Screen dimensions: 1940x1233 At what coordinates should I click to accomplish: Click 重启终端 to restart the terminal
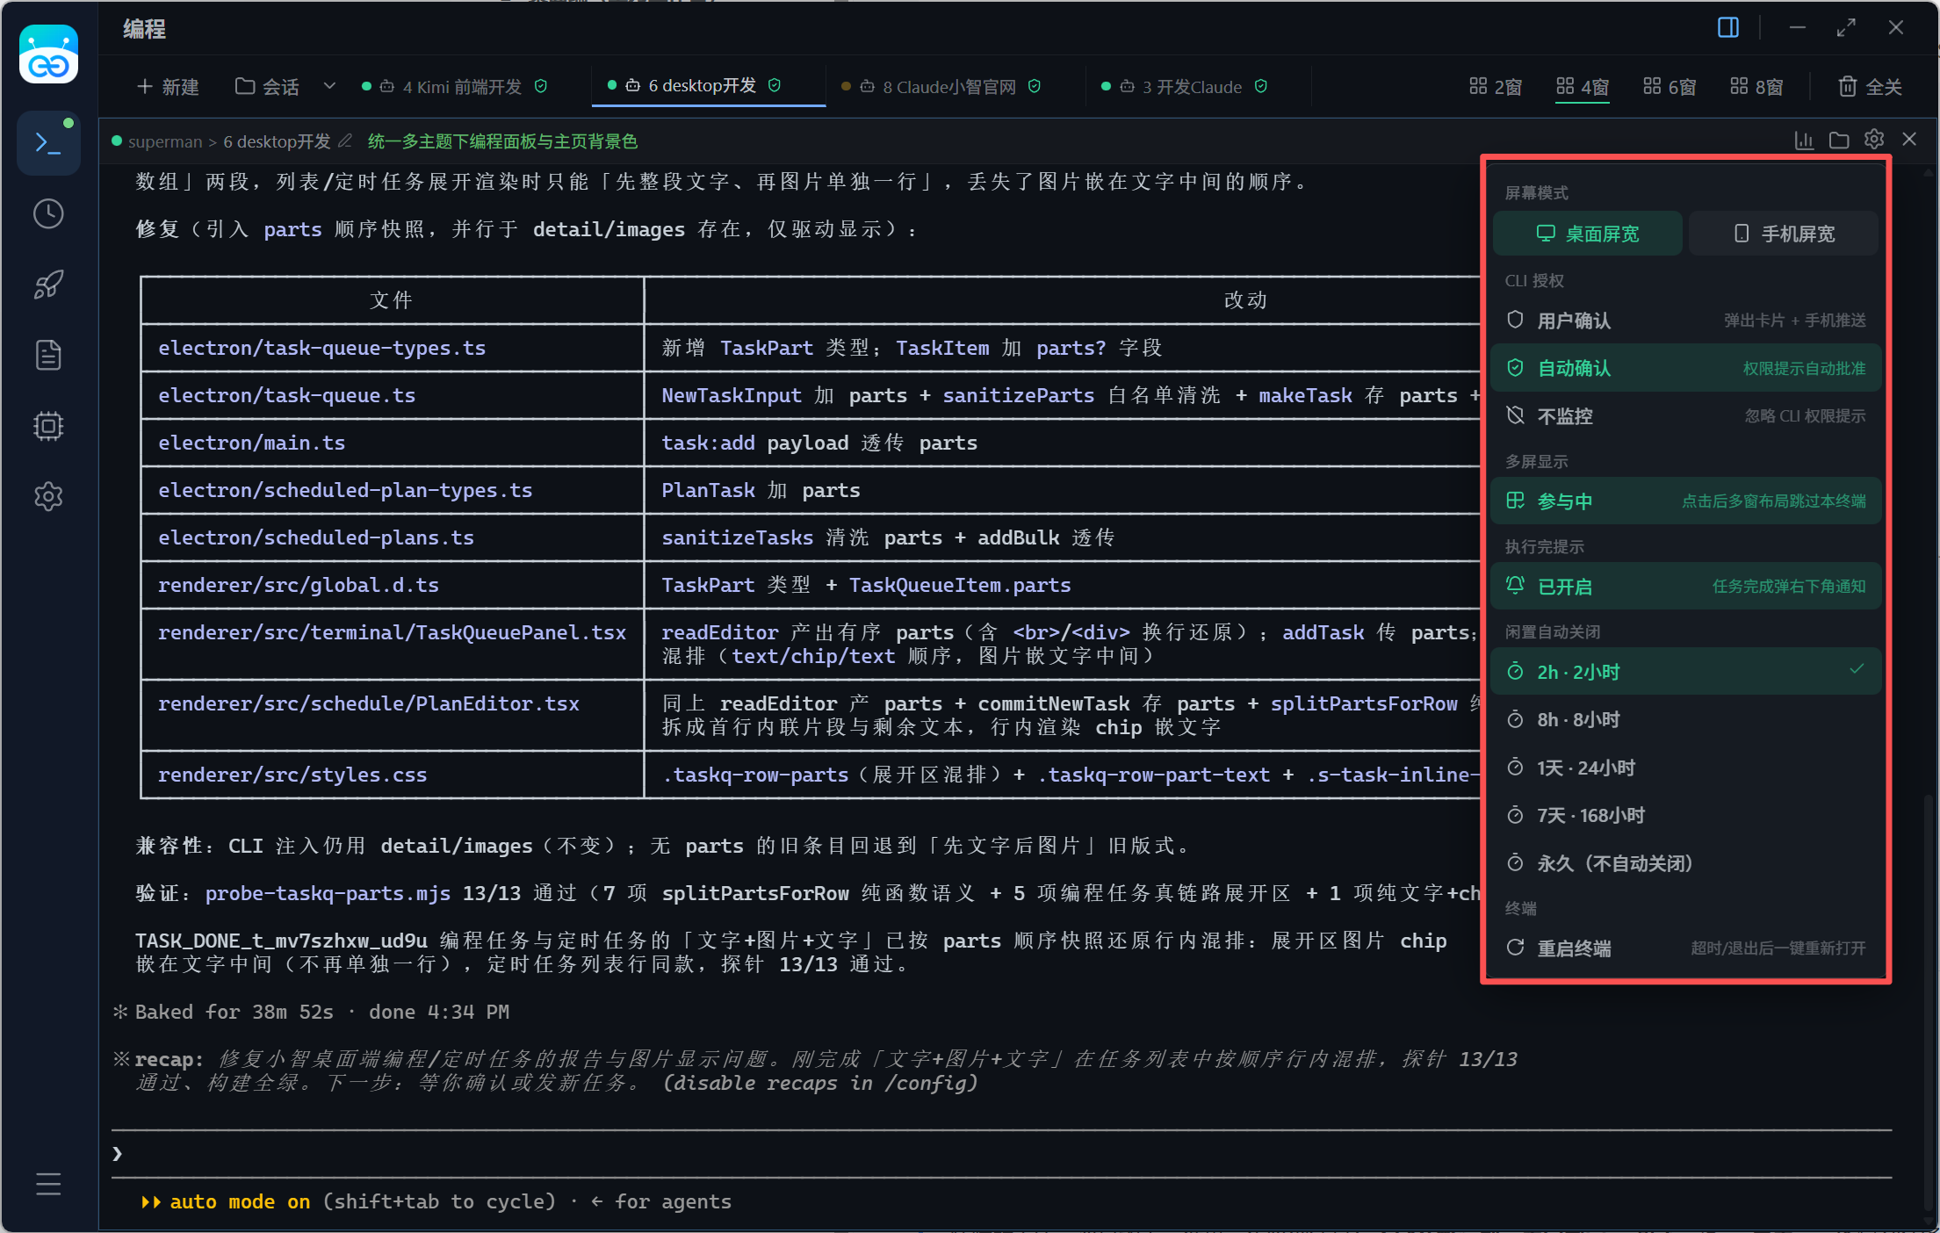pyautogui.click(x=1686, y=948)
